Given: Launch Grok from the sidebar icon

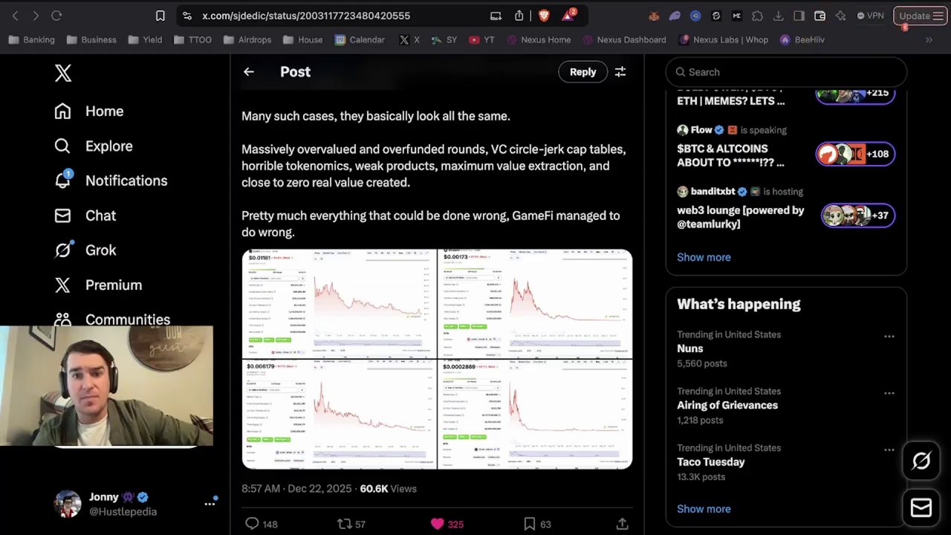Looking at the screenshot, I should 63,250.
